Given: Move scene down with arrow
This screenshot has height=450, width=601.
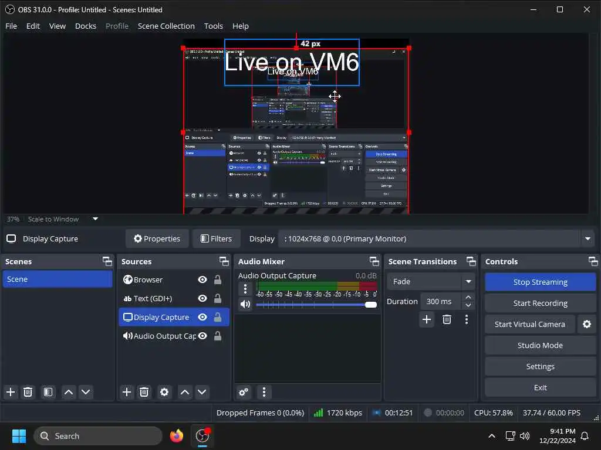Looking at the screenshot, I should click(x=86, y=392).
